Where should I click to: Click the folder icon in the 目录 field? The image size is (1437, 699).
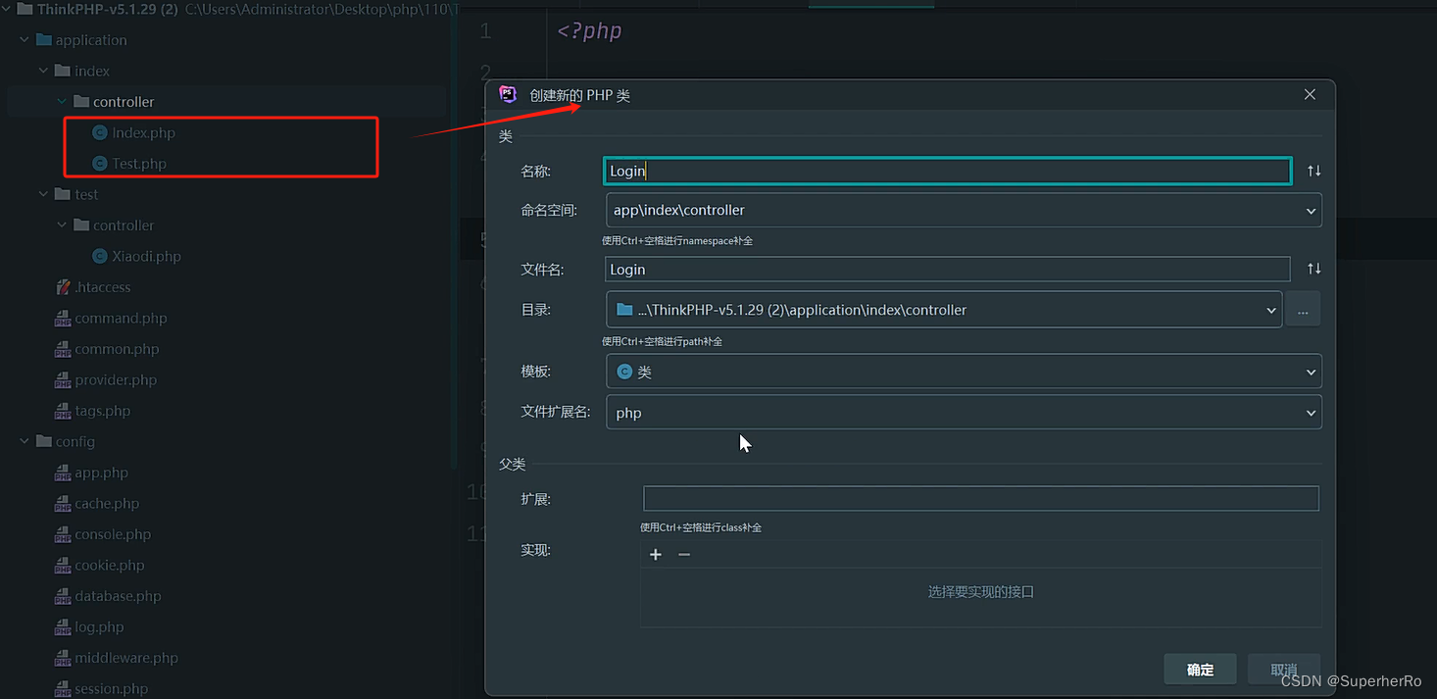tap(624, 310)
